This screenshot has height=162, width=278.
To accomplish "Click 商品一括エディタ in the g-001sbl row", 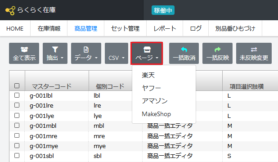I will click(170, 156).
